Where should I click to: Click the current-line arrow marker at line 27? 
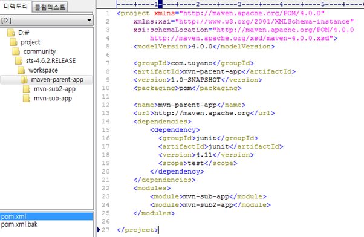pos(99,230)
